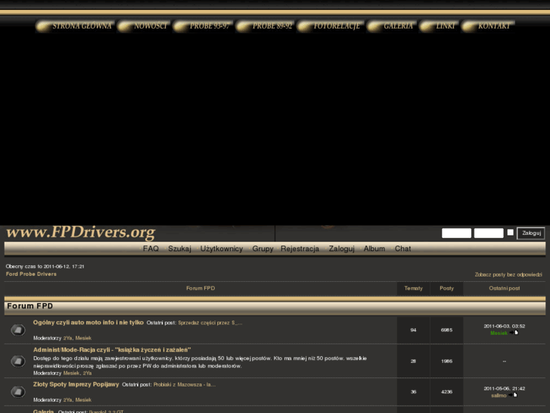550x413 pixels.
Task: Open the GALERIA top menu item
Action: point(392,26)
